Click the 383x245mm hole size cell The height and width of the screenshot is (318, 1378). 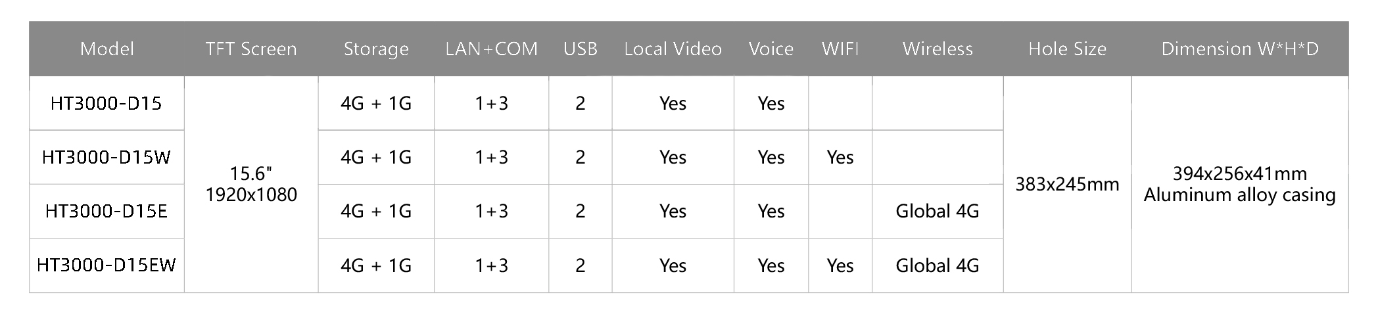pos(1067,184)
